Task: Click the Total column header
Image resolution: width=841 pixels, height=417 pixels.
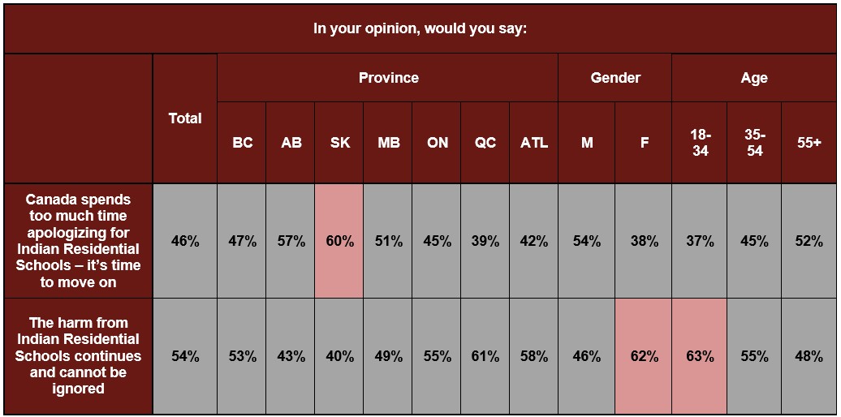Action: pos(185,118)
